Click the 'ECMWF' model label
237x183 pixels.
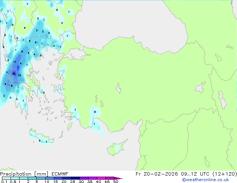pyautogui.click(x=60, y=174)
